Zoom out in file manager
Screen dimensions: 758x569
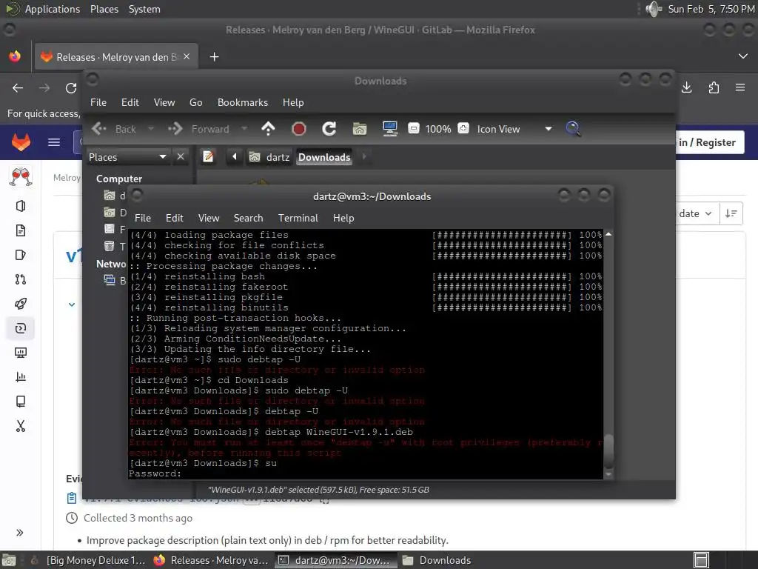(x=414, y=129)
